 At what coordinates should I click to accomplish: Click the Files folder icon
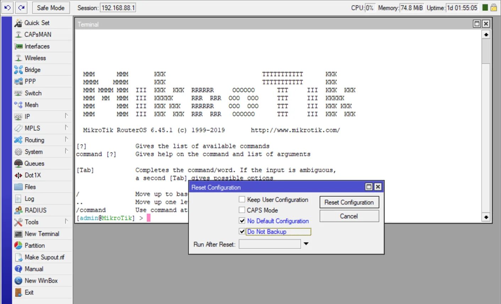point(18,187)
